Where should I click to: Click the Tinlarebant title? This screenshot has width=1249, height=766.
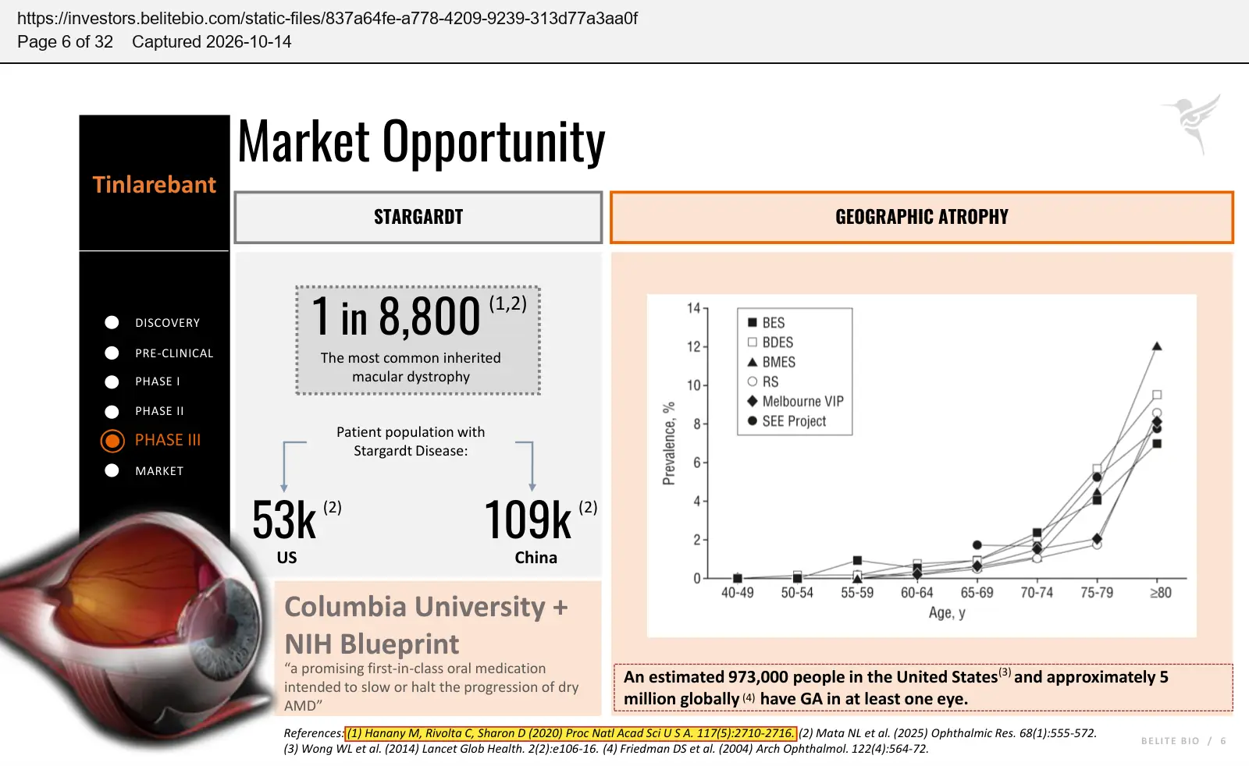pyautogui.click(x=154, y=185)
